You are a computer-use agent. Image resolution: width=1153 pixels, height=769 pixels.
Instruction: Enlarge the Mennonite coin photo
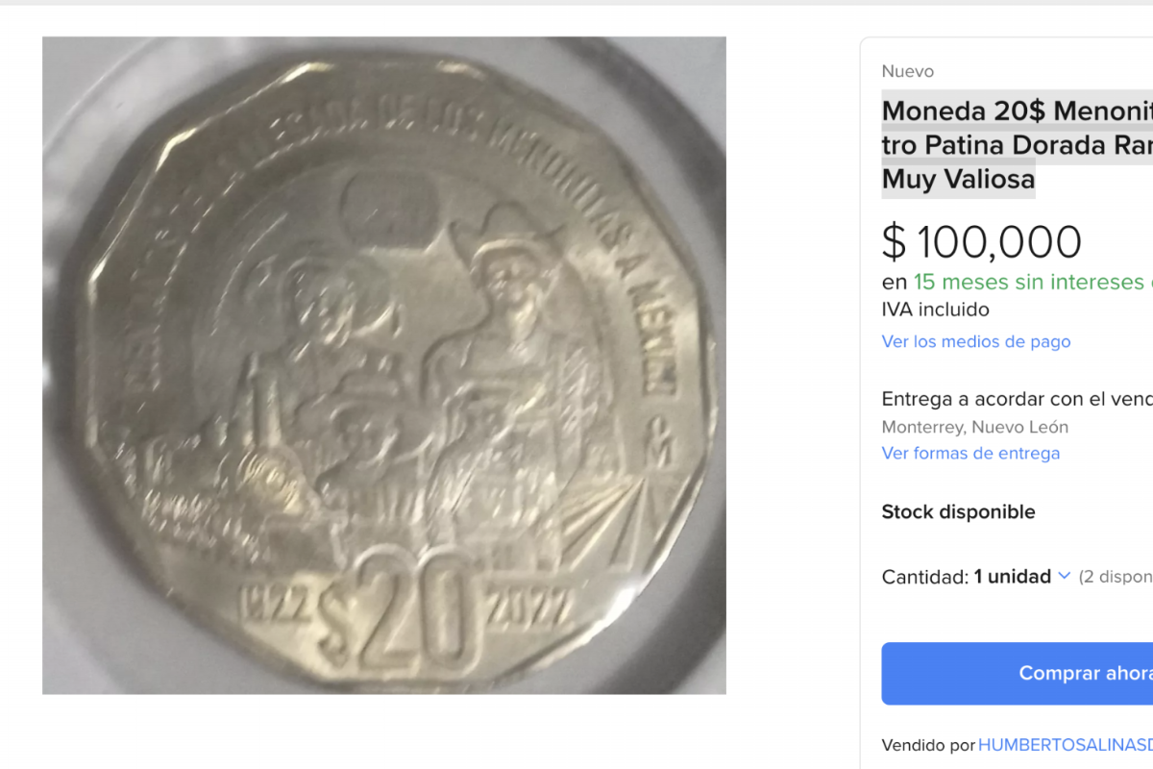(383, 365)
